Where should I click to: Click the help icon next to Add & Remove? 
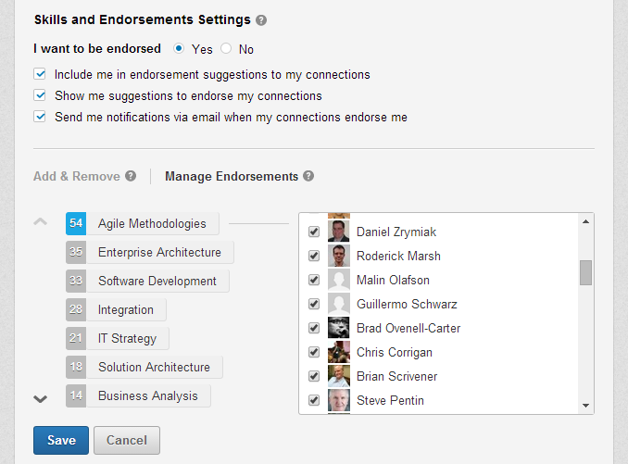[x=131, y=176]
